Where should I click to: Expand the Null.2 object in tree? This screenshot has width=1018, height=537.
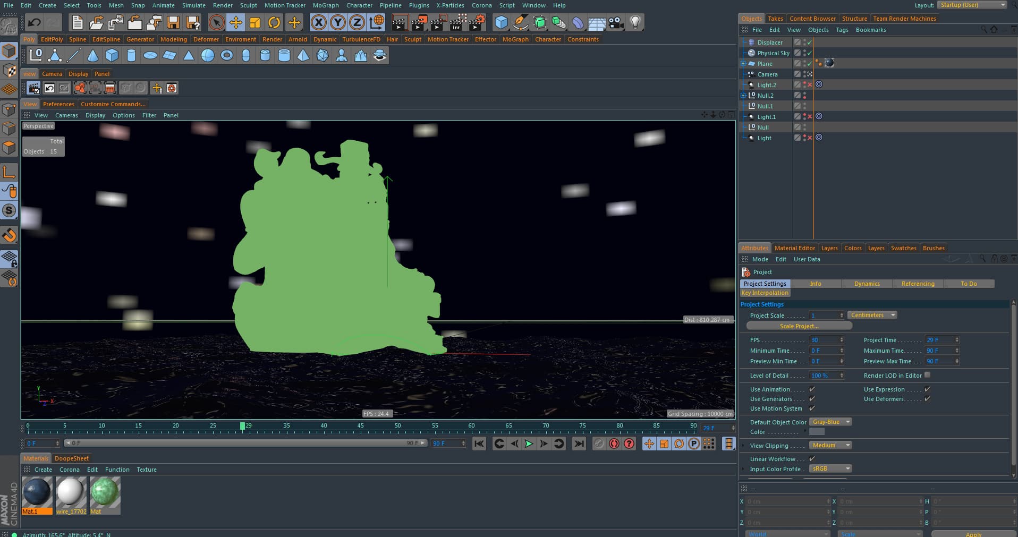coord(743,96)
